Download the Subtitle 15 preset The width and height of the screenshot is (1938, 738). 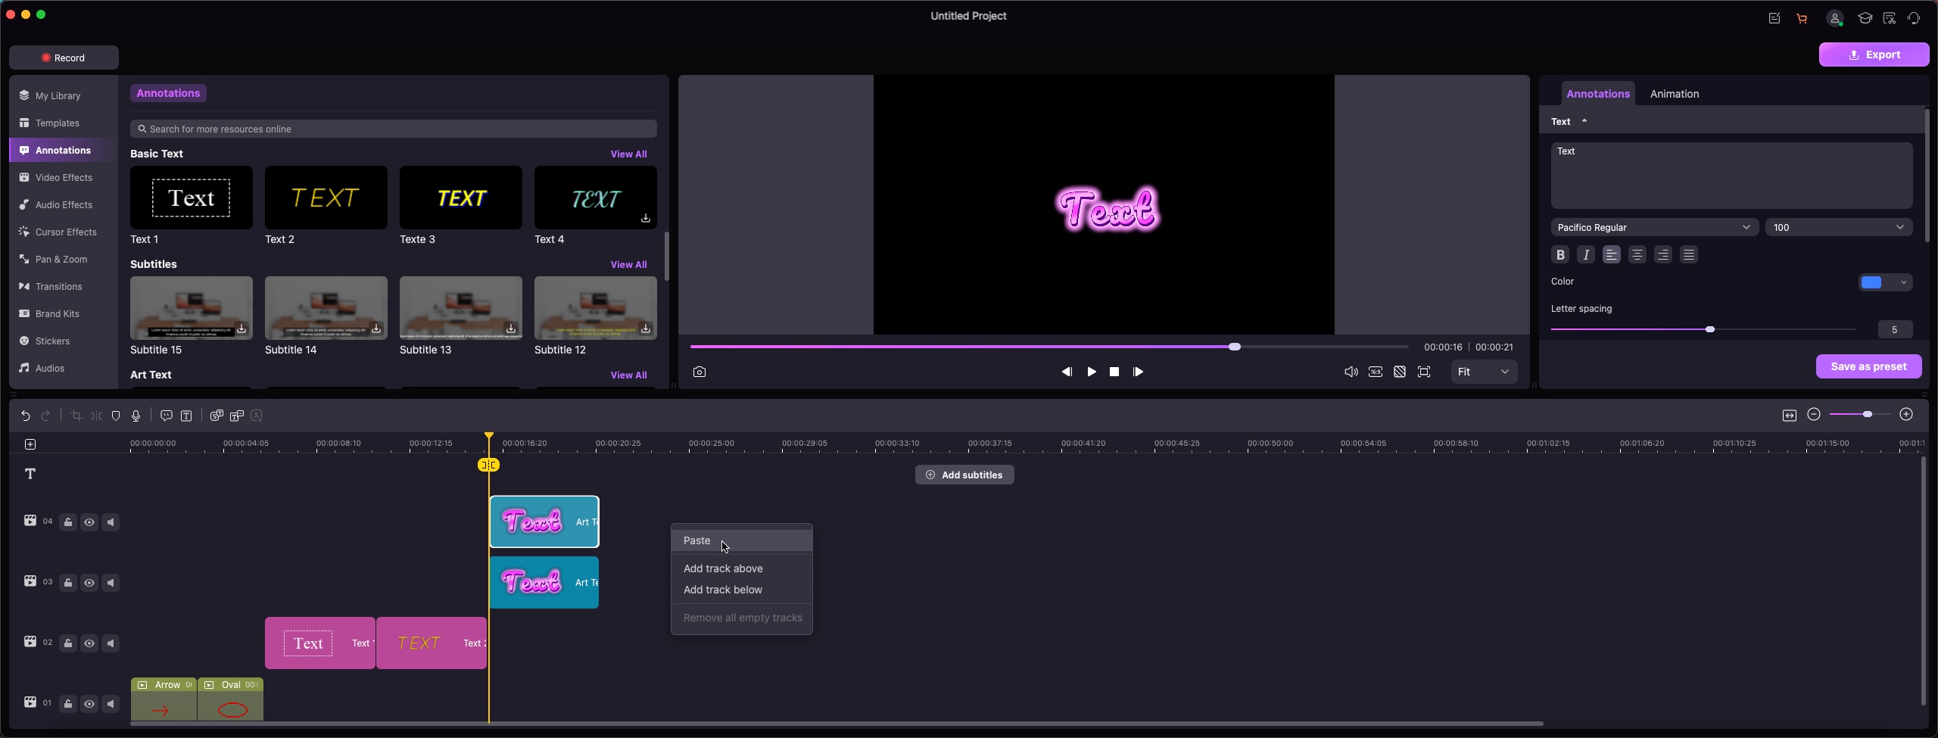click(241, 329)
